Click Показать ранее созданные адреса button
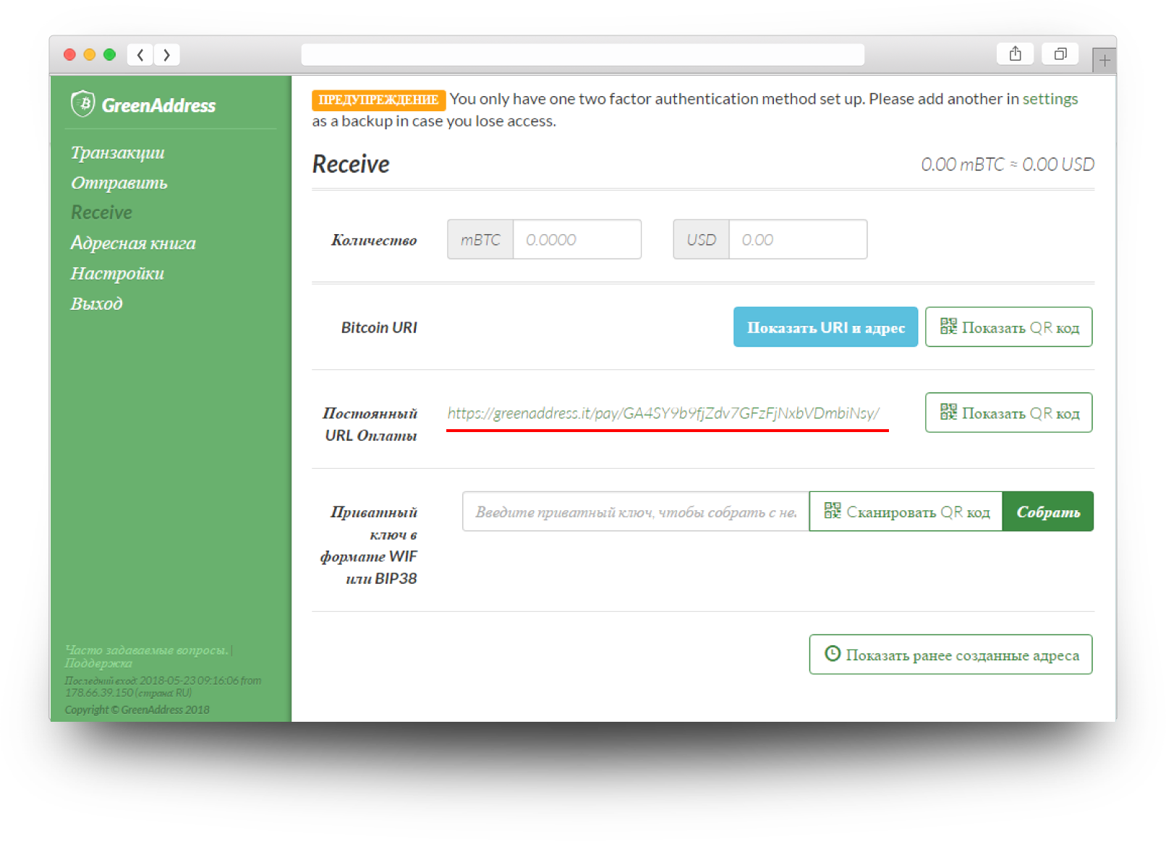The width and height of the screenshot is (1166, 841). click(950, 655)
